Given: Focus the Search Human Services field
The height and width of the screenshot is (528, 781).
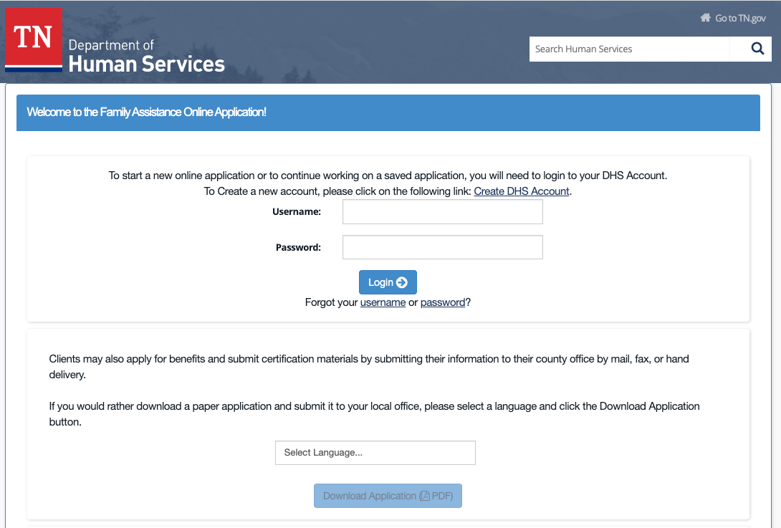Looking at the screenshot, I should pos(629,49).
